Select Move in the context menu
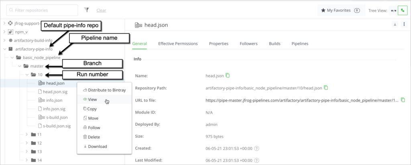 (104, 118)
